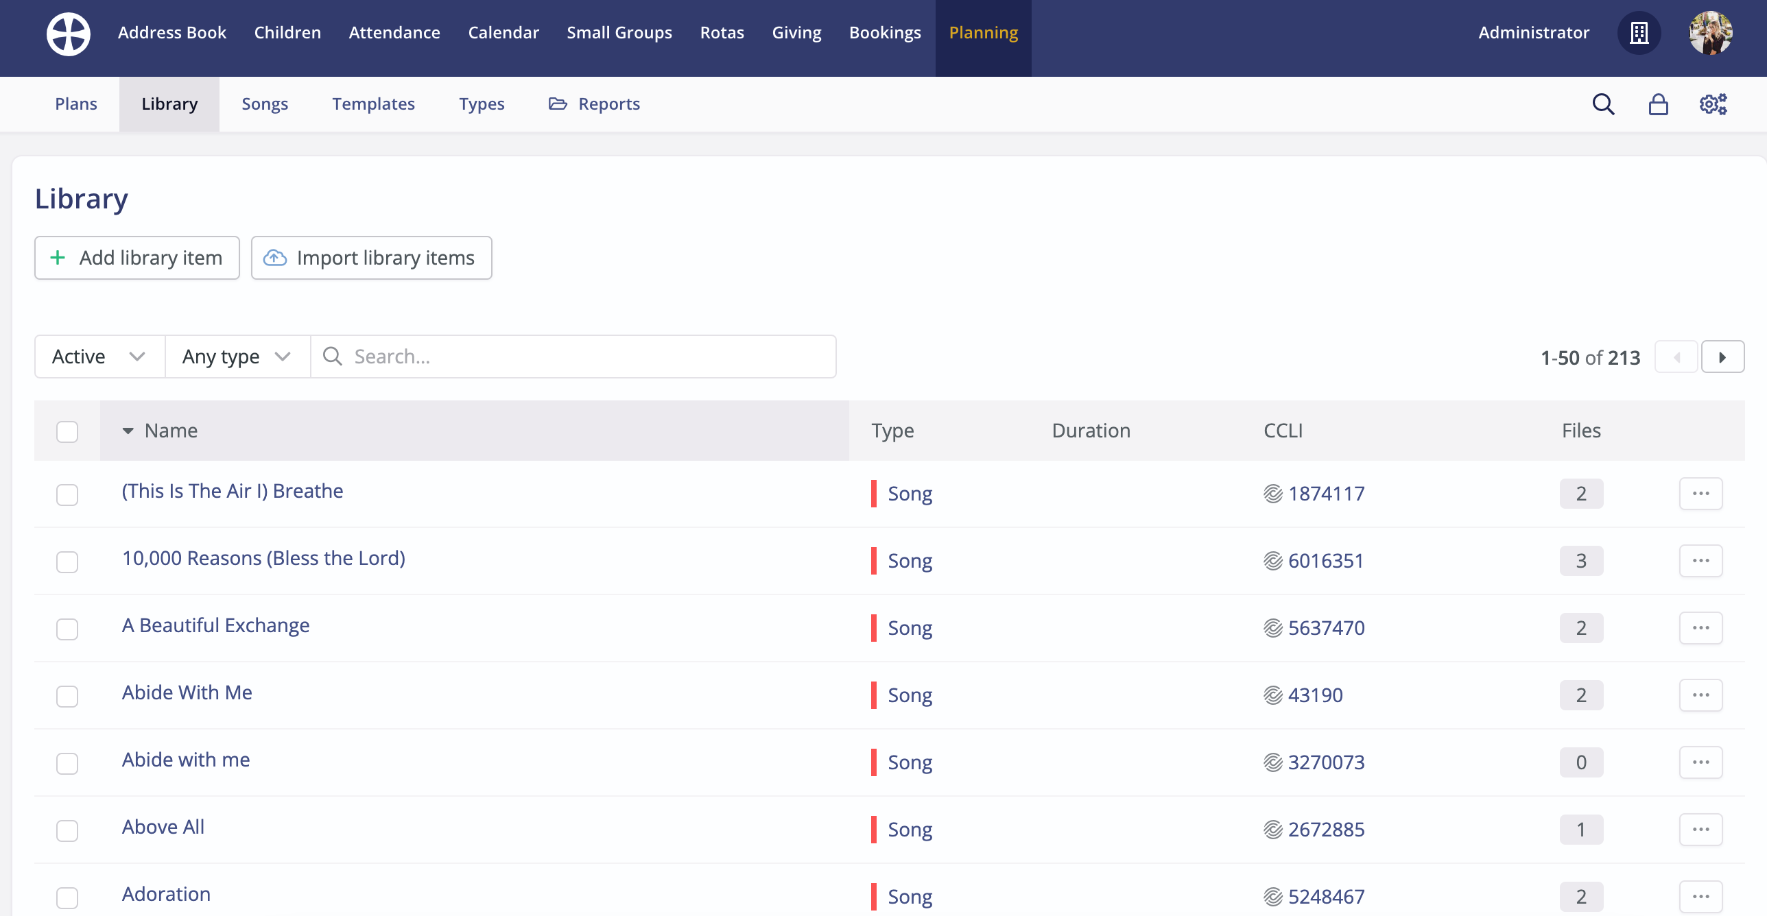
Task: Check the box for Abide With Me
Action: tap(67, 697)
